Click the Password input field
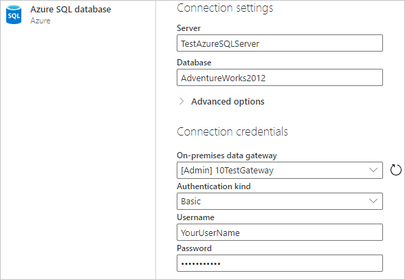This screenshot has width=405, height=280. (x=280, y=263)
